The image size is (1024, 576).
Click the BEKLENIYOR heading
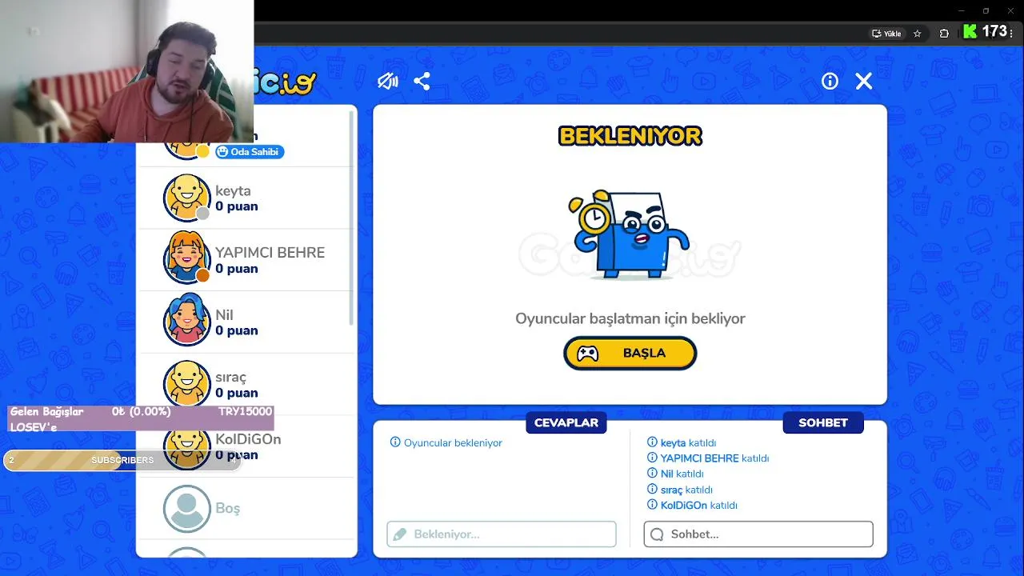[x=630, y=136]
